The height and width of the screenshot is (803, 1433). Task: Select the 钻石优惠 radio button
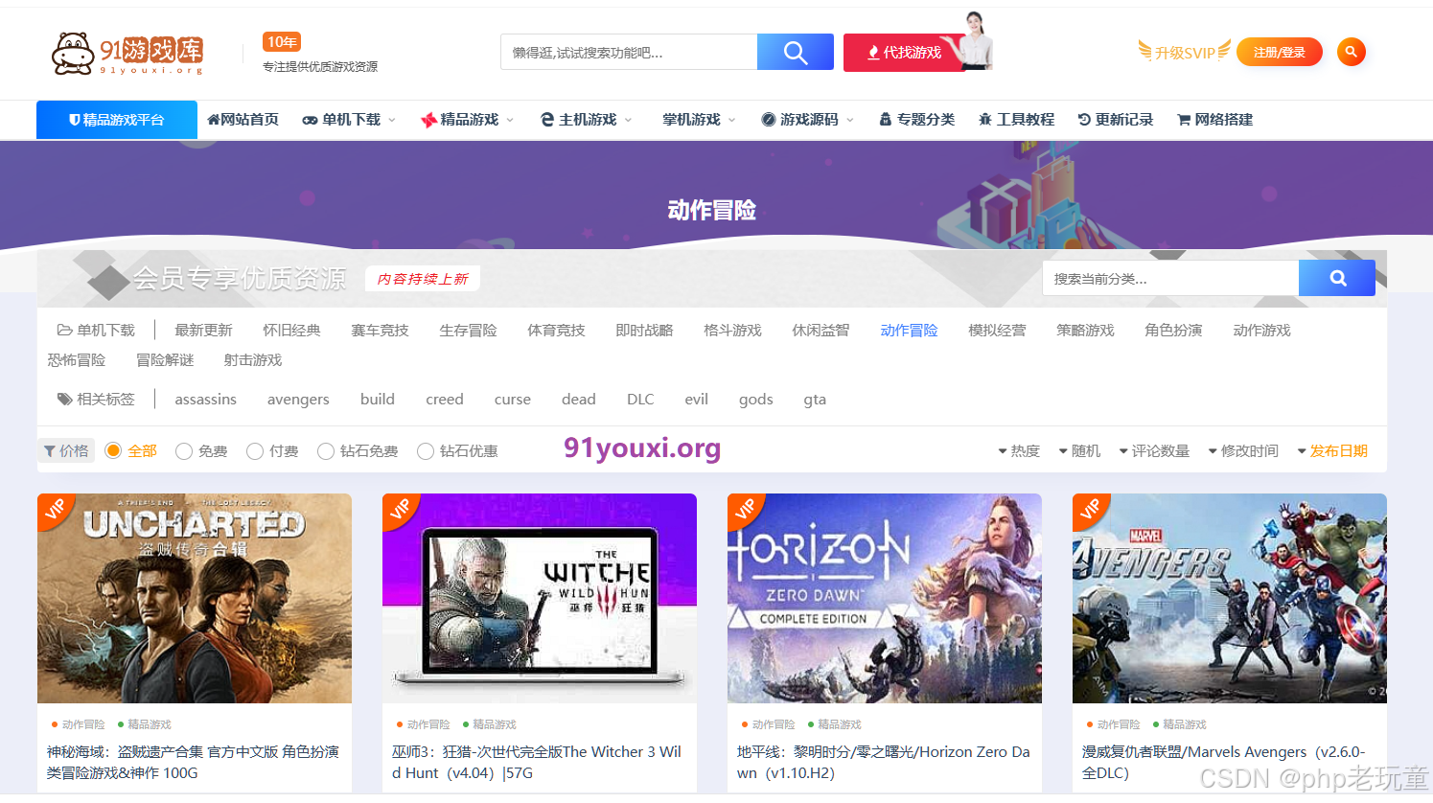426,450
